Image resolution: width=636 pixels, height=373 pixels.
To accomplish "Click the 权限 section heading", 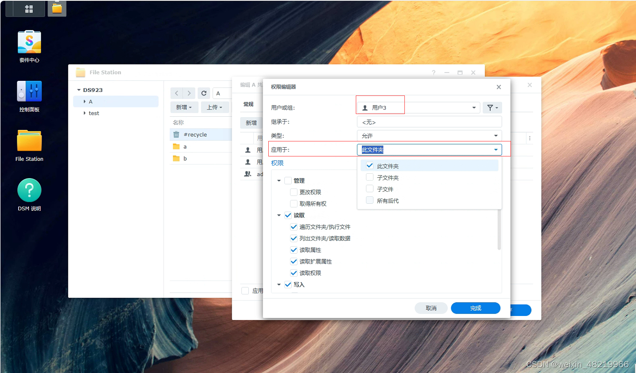I will [x=278, y=163].
